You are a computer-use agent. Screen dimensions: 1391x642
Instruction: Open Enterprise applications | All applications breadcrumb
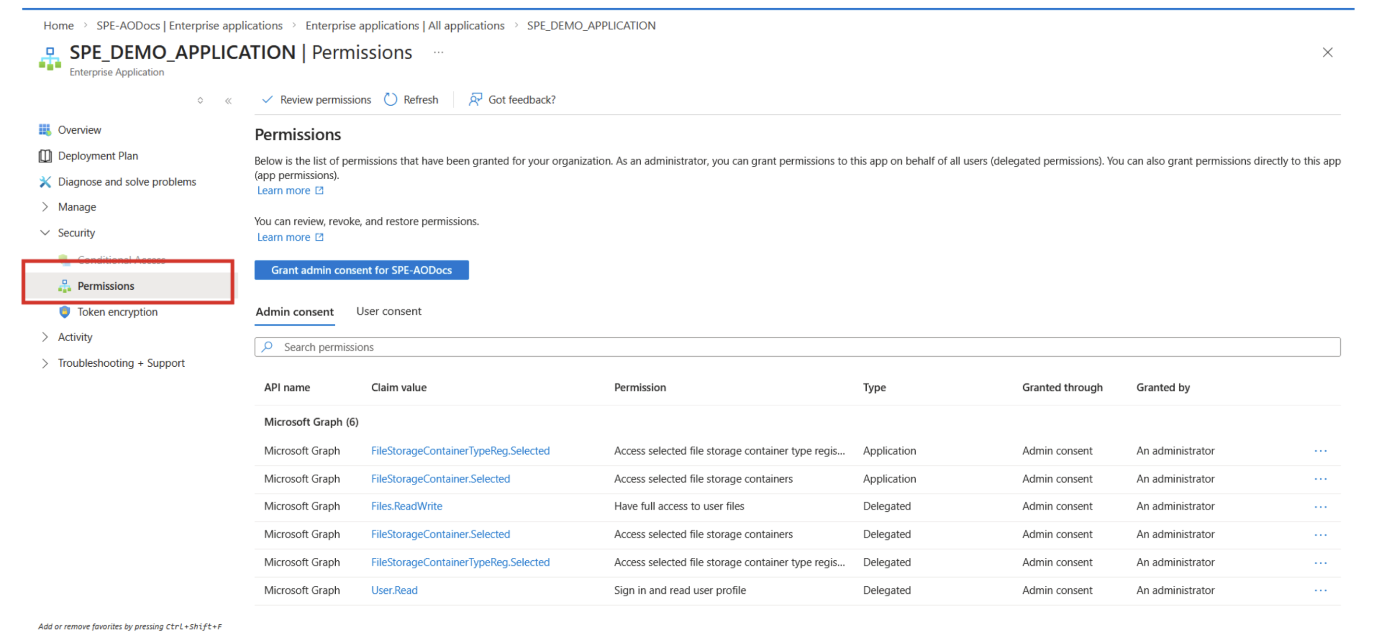pos(405,25)
